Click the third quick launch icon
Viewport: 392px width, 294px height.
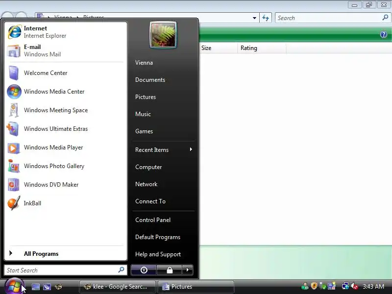(x=58, y=287)
